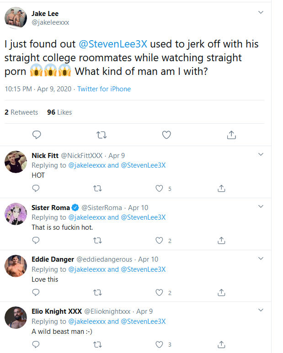This screenshot has height=353, width=283.
Task: Open chevron menu on Eddie Danger's reply
Action: [261, 258]
